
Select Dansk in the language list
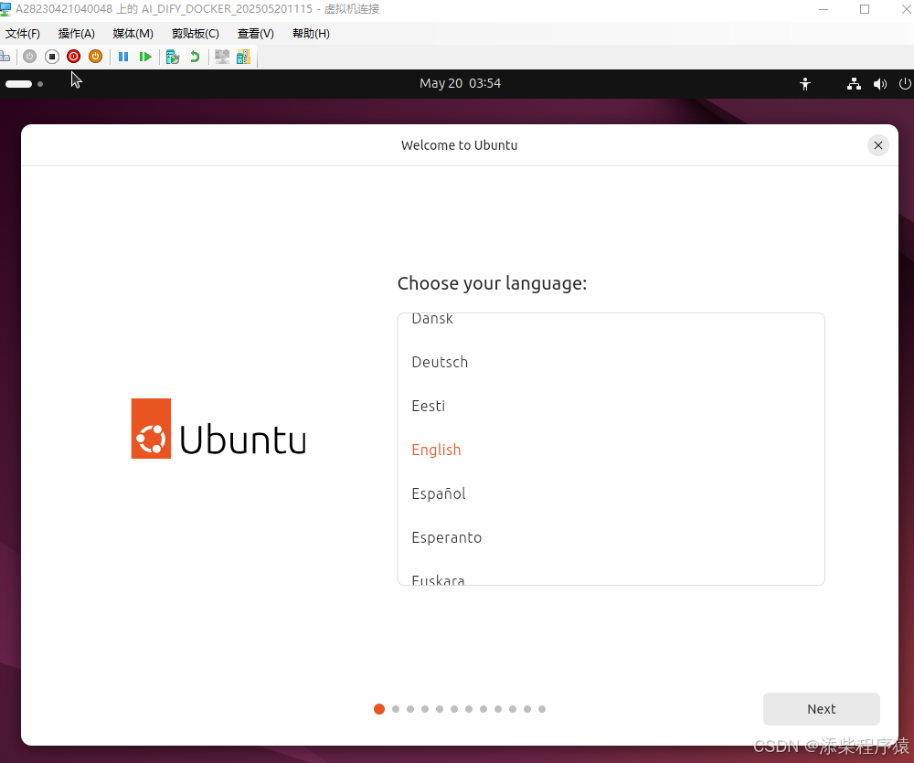point(611,321)
